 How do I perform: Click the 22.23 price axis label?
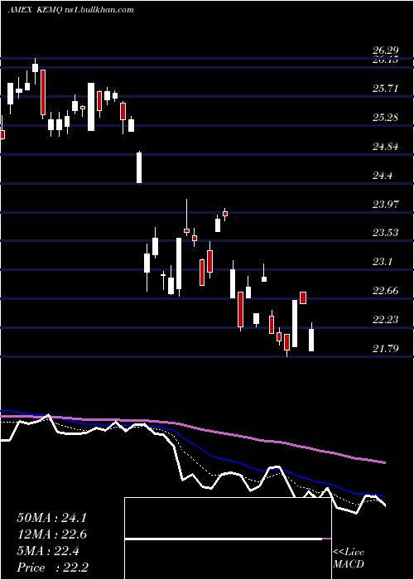[386, 320]
